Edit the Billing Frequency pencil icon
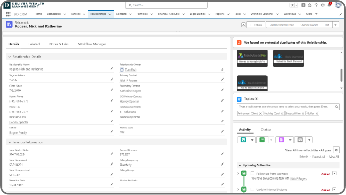Screen dimensions: 346x195 pyautogui.click(x=222, y=164)
